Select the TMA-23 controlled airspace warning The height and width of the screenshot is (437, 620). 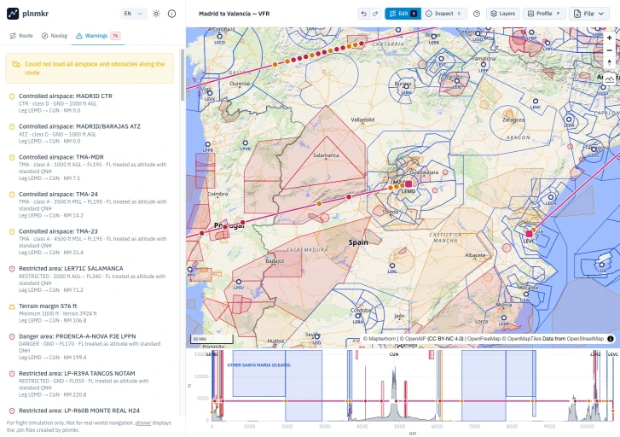click(90, 242)
